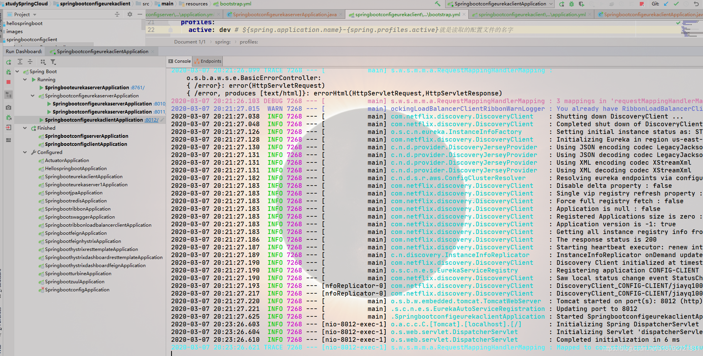Switch to the Console tab
703x356 pixels.
(x=180, y=61)
